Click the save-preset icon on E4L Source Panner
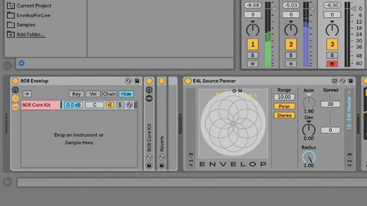Screen dimensions: 367x206 [x=351, y=81]
